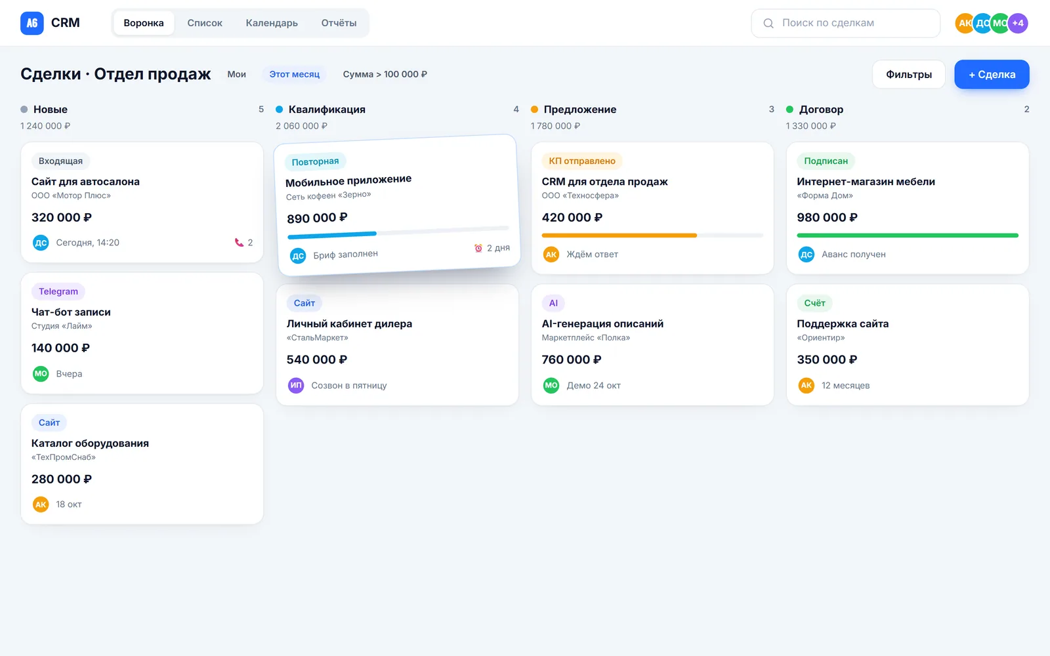The image size is (1050, 656).
Task: Click the КП отправлено tag
Action: click(582, 161)
